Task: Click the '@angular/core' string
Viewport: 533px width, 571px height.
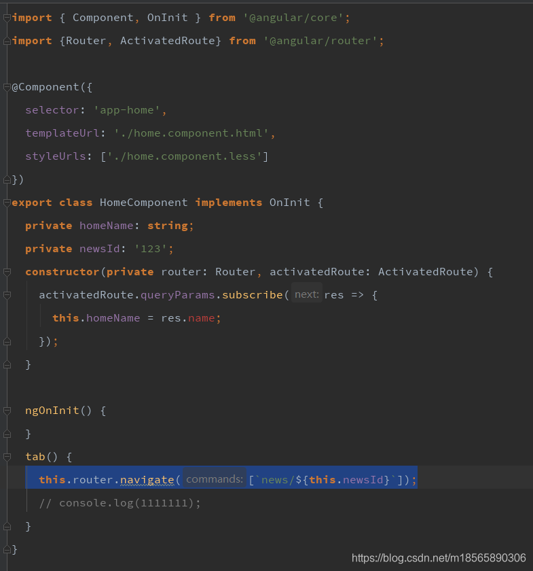Action: (293, 18)
